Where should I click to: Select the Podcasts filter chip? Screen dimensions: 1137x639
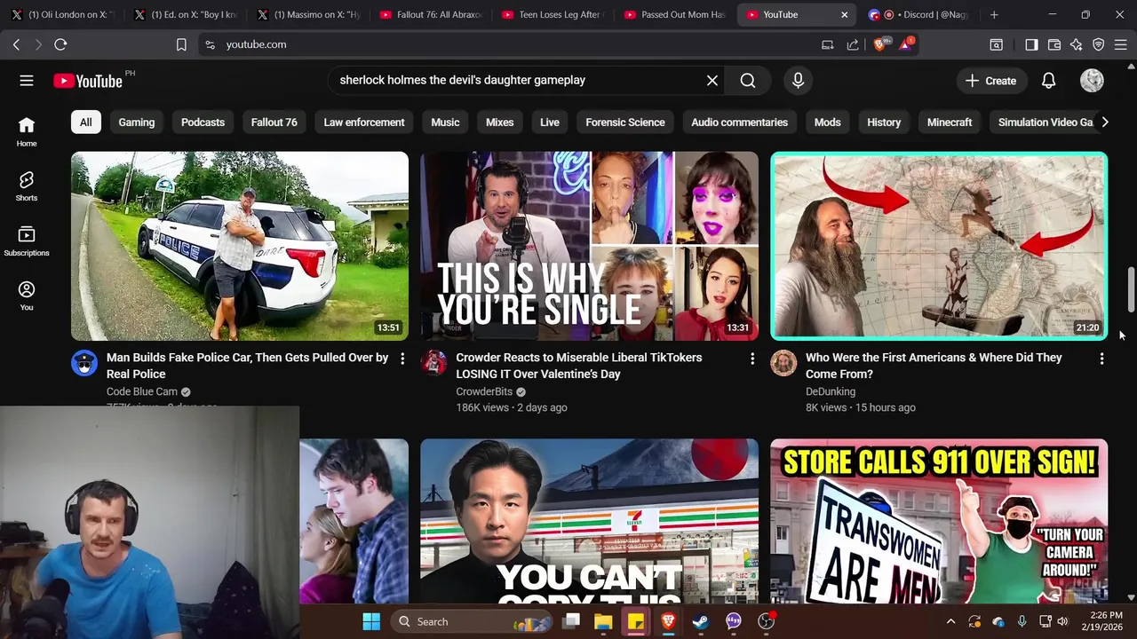coord(203,122)
